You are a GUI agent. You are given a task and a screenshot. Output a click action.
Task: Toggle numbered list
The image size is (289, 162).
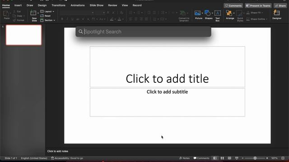pyautogui.click(x=138, y=13)
